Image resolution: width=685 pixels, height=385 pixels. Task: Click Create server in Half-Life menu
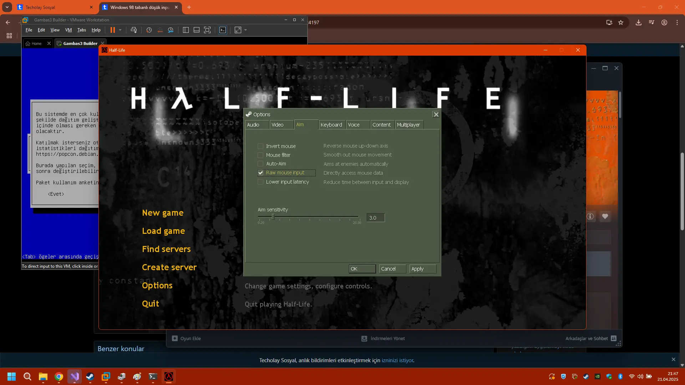(169, 267)
